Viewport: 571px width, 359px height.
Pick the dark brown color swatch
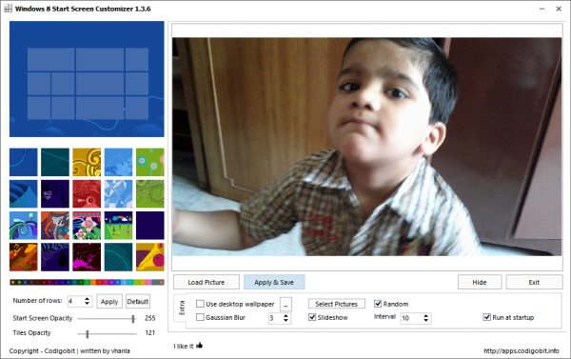(x=37, y=282)
